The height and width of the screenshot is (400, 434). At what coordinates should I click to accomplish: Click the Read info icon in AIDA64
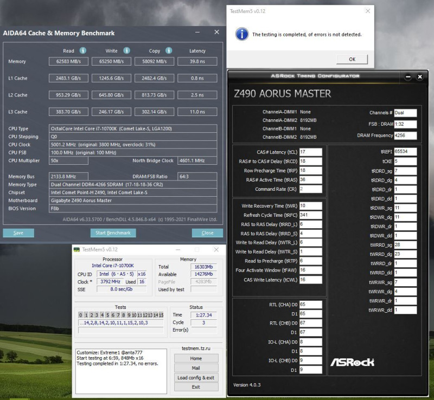[83, 50]
